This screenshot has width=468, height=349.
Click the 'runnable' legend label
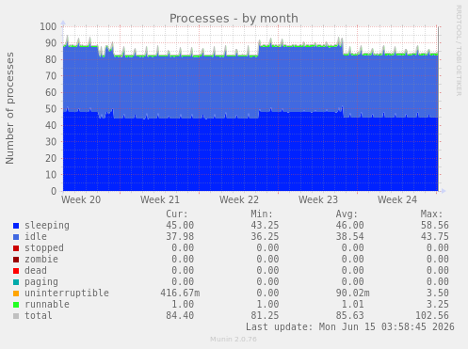click(x=47, y=304)
